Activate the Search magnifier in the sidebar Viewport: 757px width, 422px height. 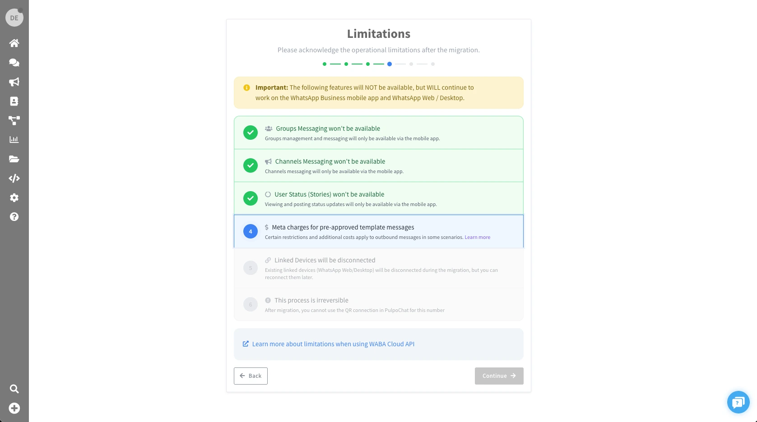pyautogui.click(x=14, y=389)
